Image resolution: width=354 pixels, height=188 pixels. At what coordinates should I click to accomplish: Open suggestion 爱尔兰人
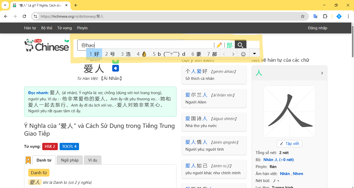[214, 98]
